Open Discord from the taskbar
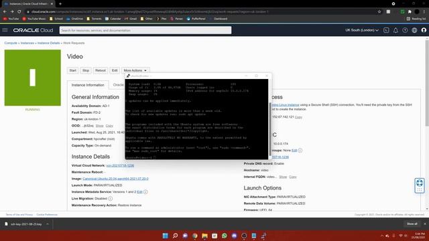Screen dimensions: 429x241 234,236
